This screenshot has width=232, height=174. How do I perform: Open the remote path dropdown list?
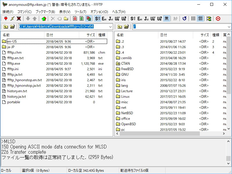coord(229,27)
